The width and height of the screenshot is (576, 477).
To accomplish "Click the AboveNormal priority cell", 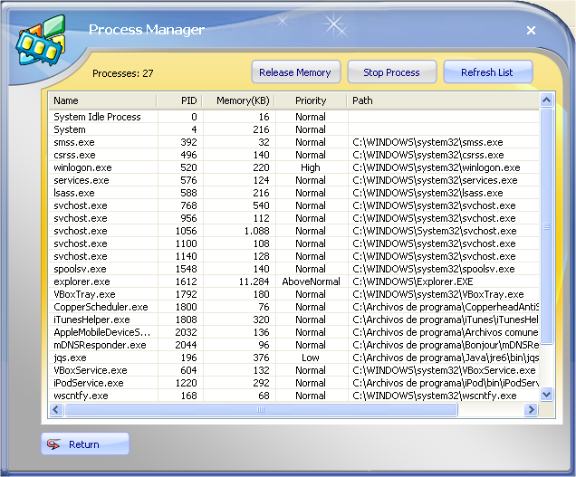I will coord(311,281).
